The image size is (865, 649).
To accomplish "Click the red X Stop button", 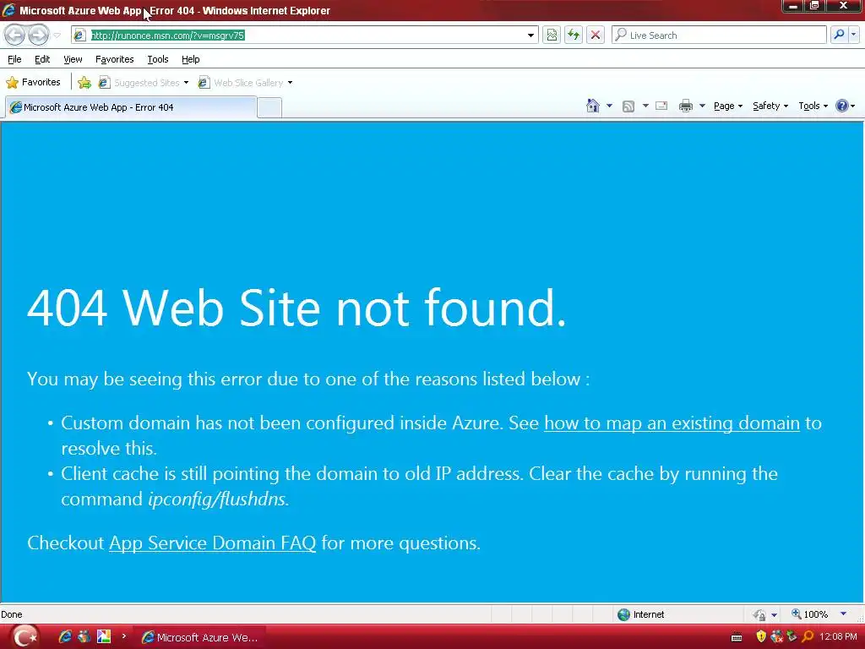I will coord(596,35).
